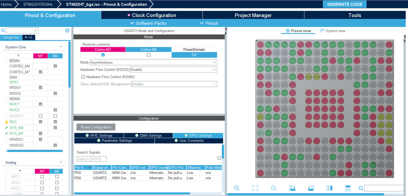Click the pin search magnifier icon
Image resolution: width=408 pixels, height=196 pixels.
[361, 188]
